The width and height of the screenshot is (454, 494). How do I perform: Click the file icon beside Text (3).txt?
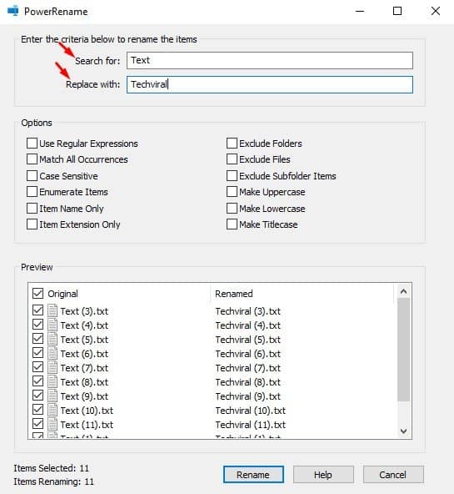pyautogui.click(x=52, y=310)
